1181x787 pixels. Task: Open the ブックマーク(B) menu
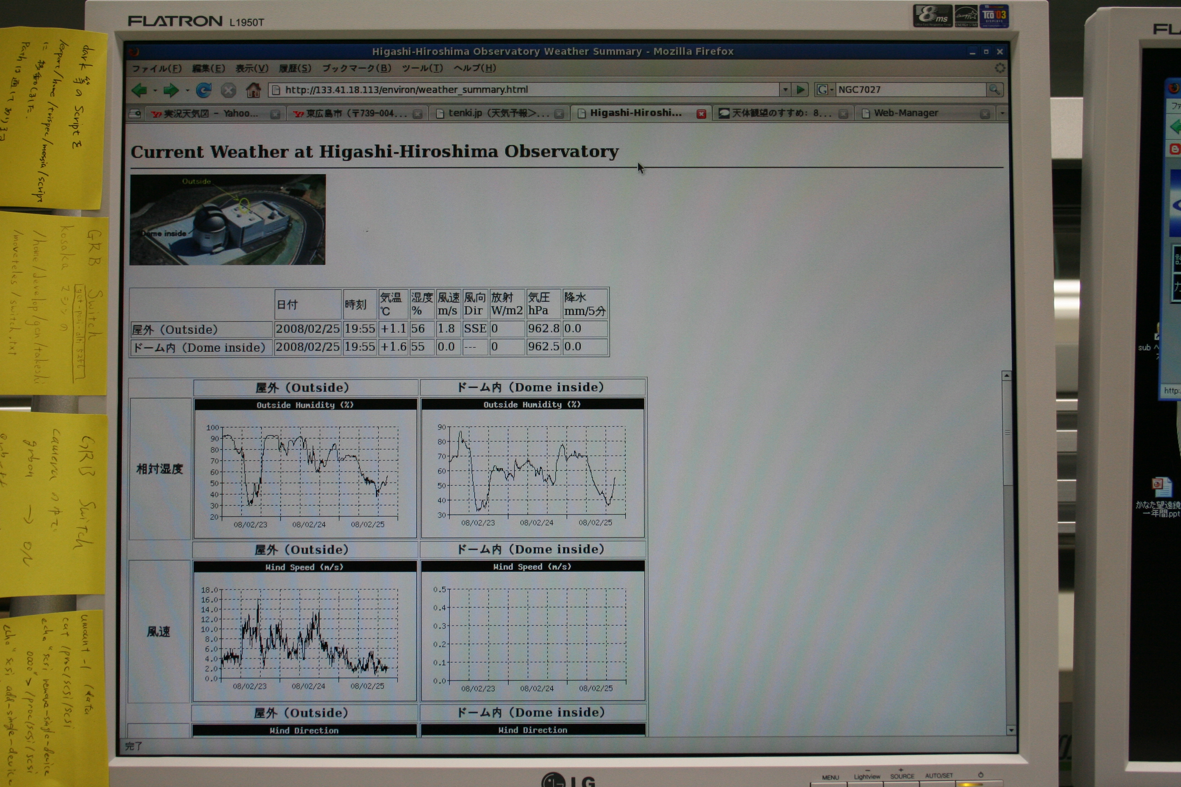coord(356,68)
